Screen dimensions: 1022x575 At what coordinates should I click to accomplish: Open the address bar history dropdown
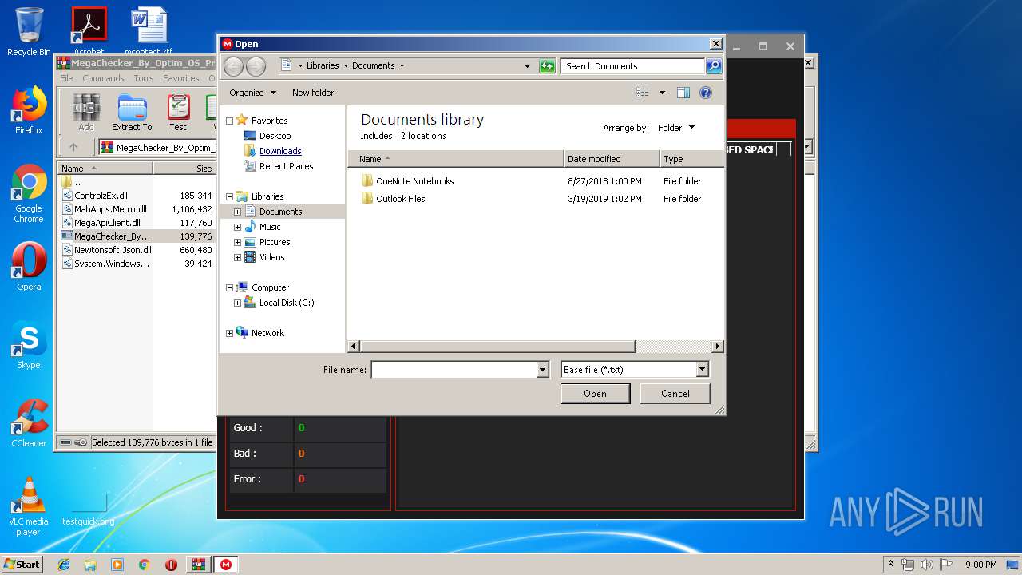click(x=527, y=66)
